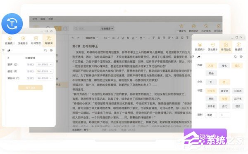
Task: Open 帮助 menu in the main window
Action: coord(51,19)
